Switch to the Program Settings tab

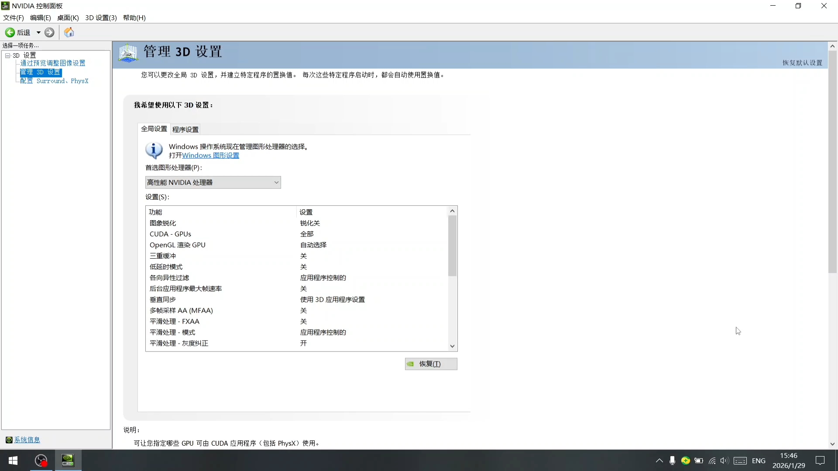pos(185,130)
